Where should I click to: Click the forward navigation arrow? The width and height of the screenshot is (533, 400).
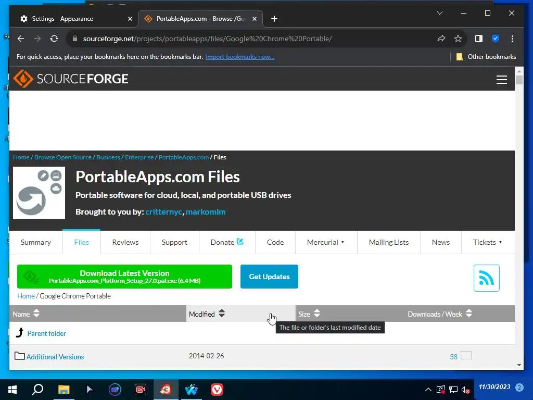coord(37,39)
